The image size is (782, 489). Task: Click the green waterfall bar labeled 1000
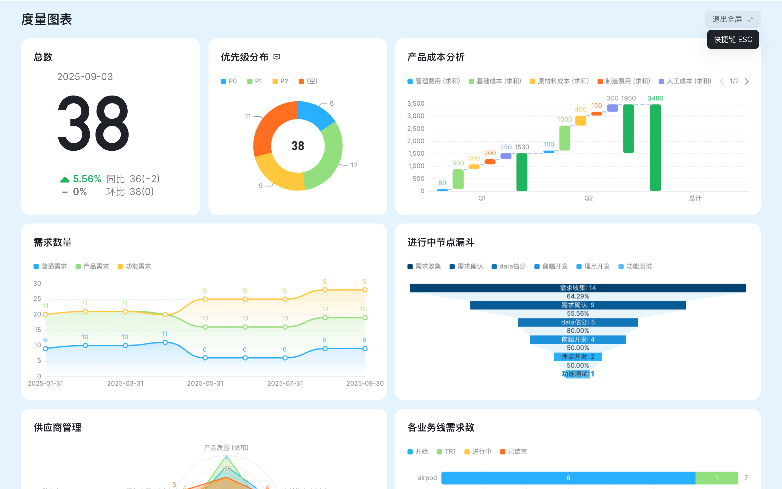[x=565, y=138]
